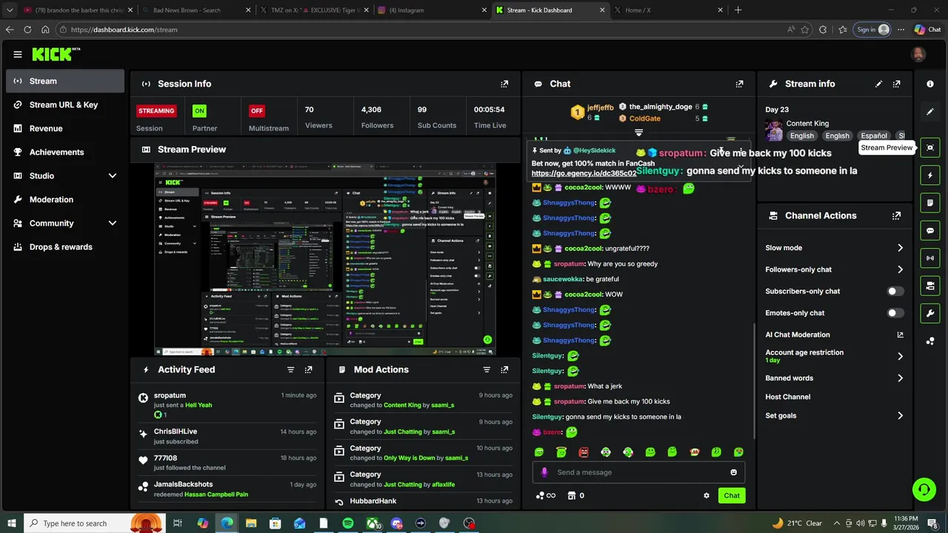The image size is (948, 533).
Task: Open the Revenue page
Action: (x=65, y=128)
